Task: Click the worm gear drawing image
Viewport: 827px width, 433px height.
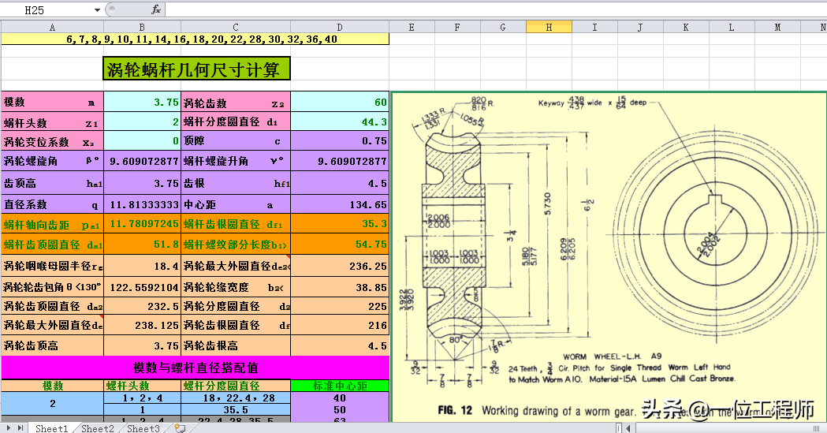Action: click(609, 257)
